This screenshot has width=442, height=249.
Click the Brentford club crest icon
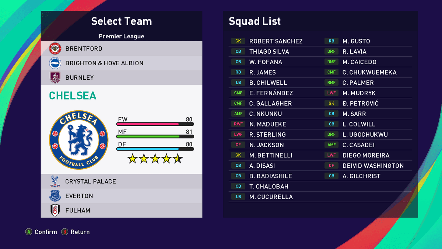pos(55,49)
